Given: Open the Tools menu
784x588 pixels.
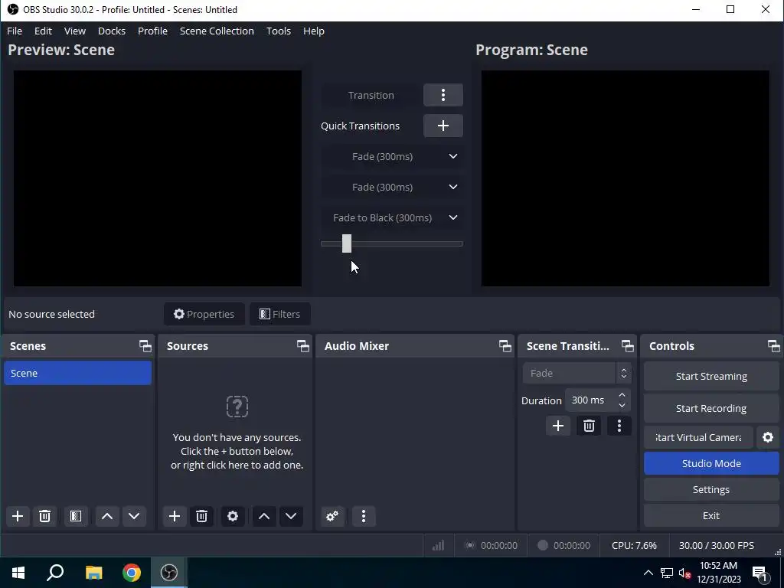Looking at the screenshot, I should pyautogui.click(x=279, y=31).
